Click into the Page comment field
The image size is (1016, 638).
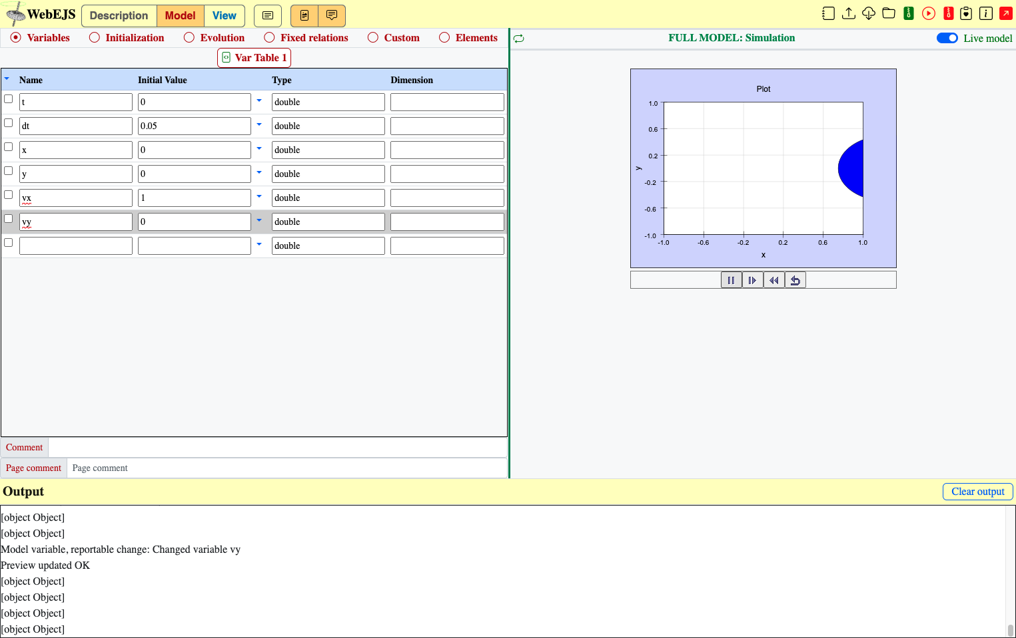click(287, 468)
